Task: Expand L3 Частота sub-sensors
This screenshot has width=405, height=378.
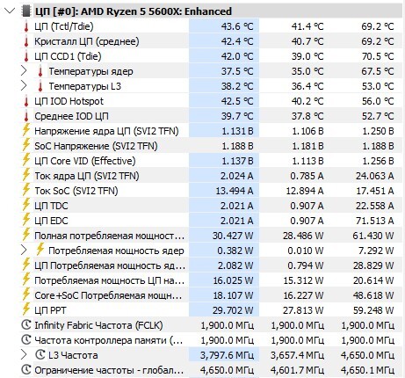Action: pos(24,355)
